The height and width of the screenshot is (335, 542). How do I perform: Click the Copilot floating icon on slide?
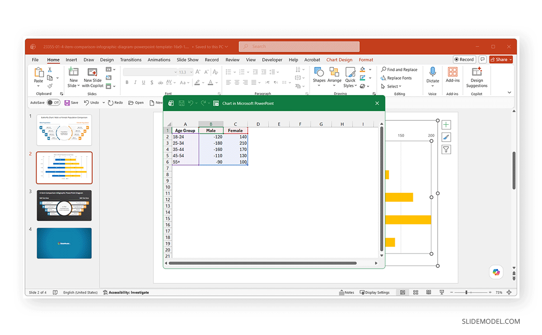click(496, 272)
